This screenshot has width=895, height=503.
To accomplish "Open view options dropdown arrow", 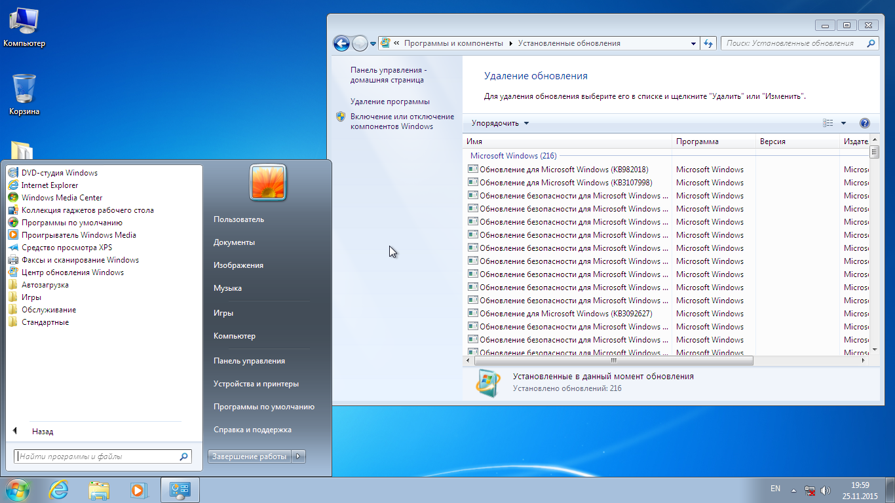I will pyautogui.click(x=843, y=123).
